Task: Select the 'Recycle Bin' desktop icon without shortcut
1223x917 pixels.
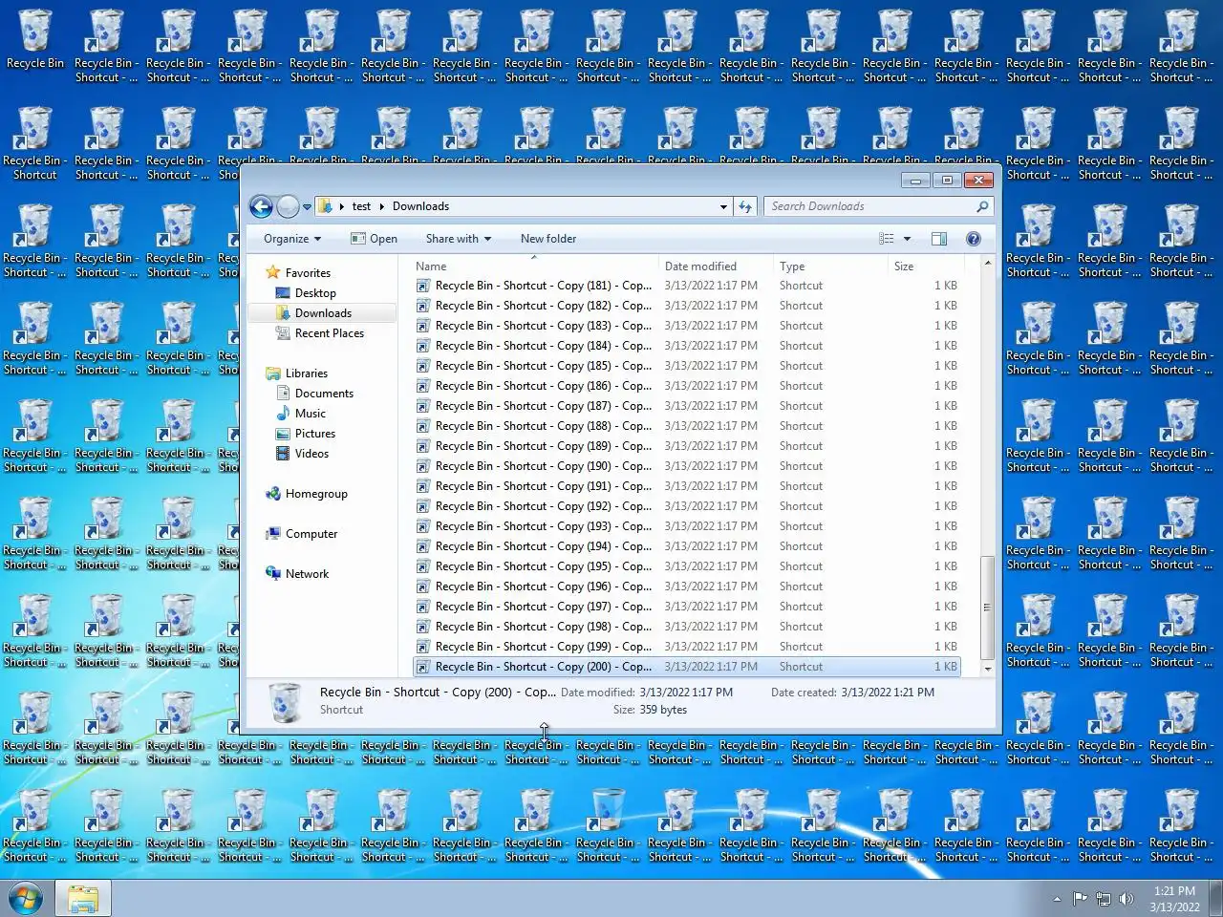Action: tap(34, 40)
